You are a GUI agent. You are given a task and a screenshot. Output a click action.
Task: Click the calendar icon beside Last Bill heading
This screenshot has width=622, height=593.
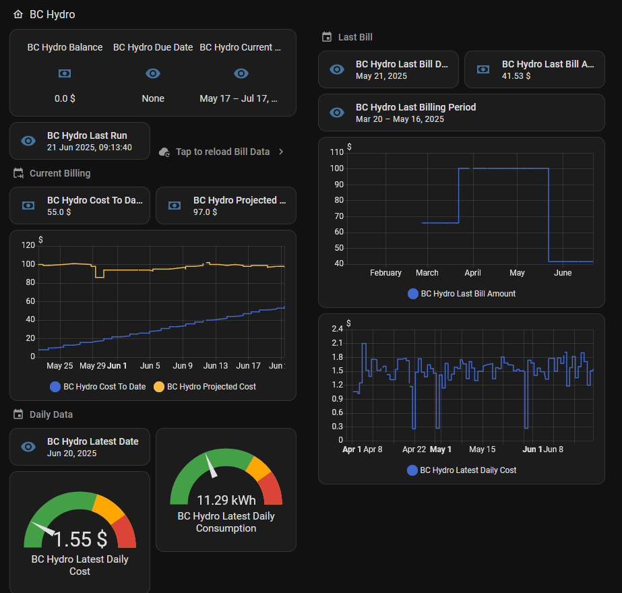[x=327, y=37]
